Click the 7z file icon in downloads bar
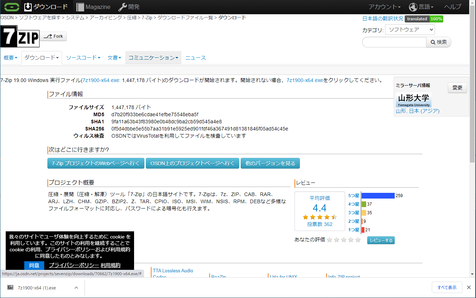Viewport: 476px width, 298px height. (x=11, y=288)
